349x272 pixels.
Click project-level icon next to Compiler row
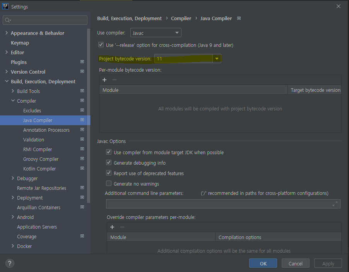click(82, 101)
